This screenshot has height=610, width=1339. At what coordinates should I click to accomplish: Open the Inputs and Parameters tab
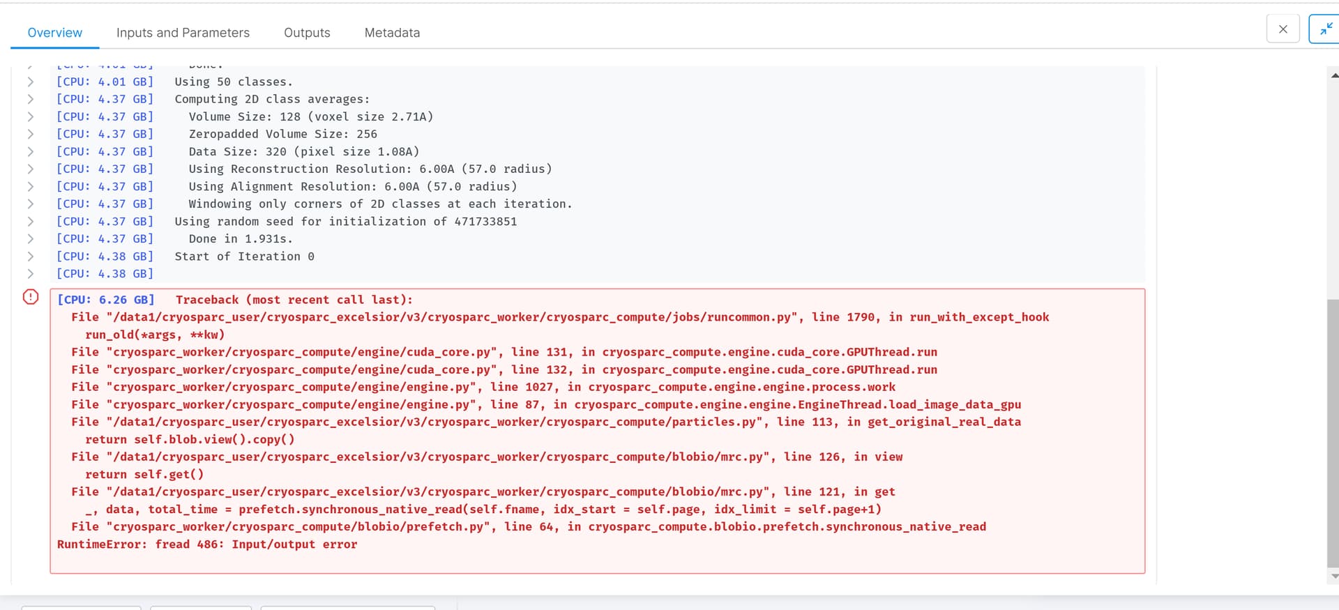click(183, 33)
